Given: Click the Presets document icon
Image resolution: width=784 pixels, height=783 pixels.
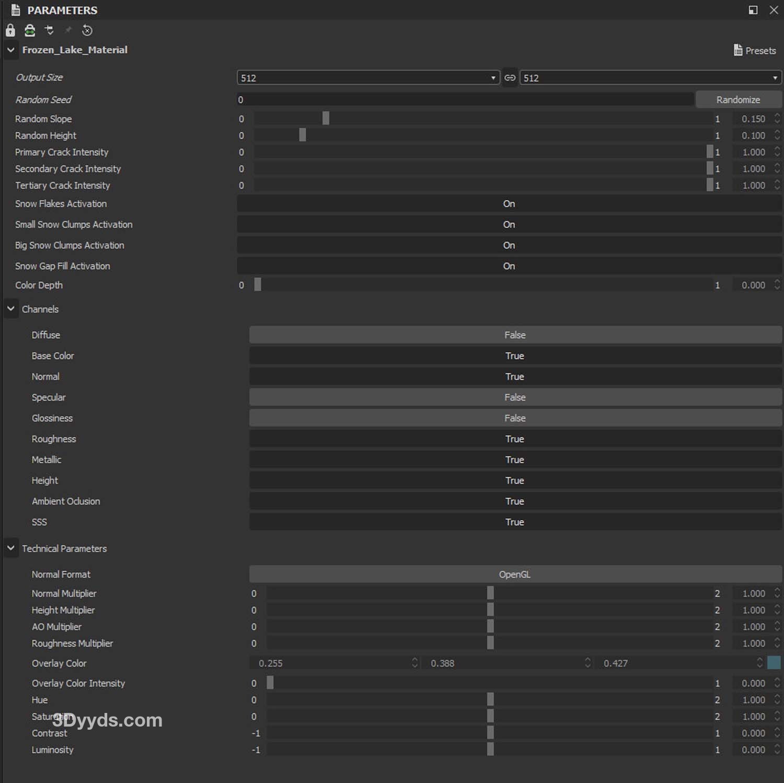Looking at the screenshot, I should pos(737,50).
